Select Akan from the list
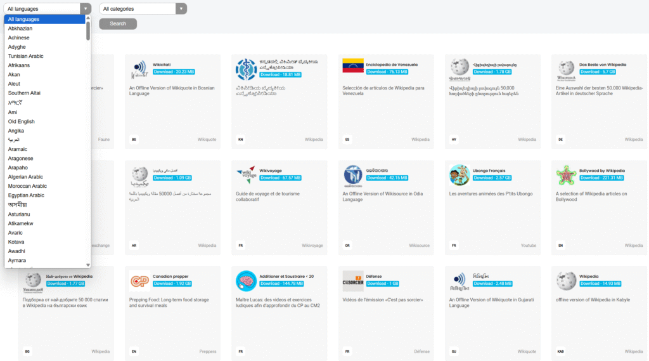Screen dimensions: 649x361 tap(45, 75)
